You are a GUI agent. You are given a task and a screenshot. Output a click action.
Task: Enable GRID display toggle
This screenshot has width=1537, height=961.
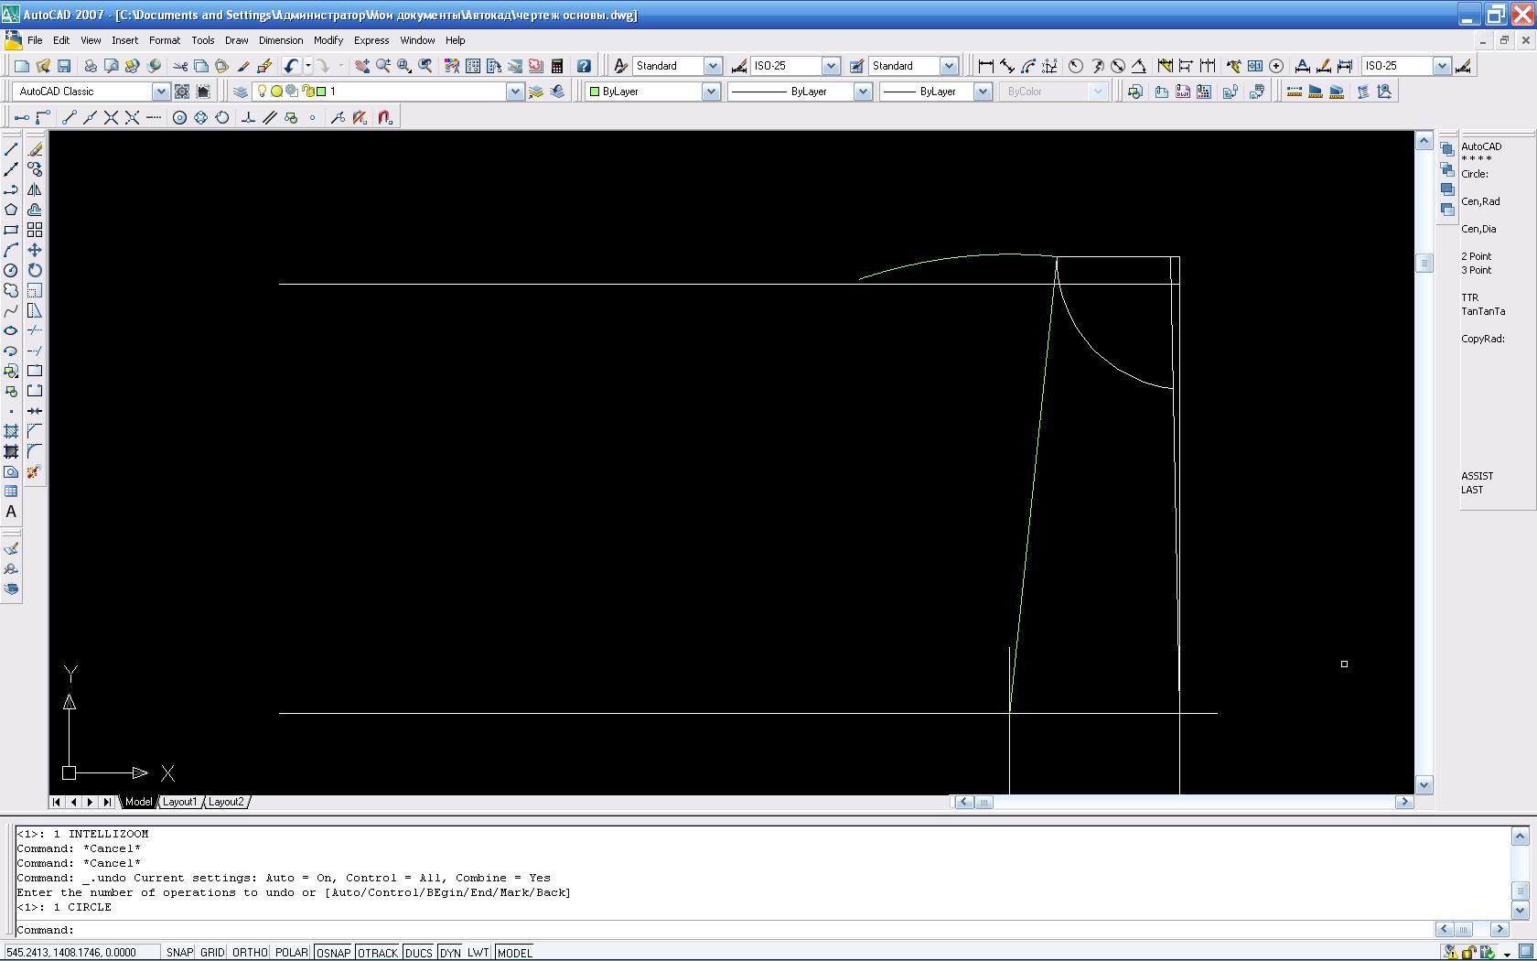[212, 953]
